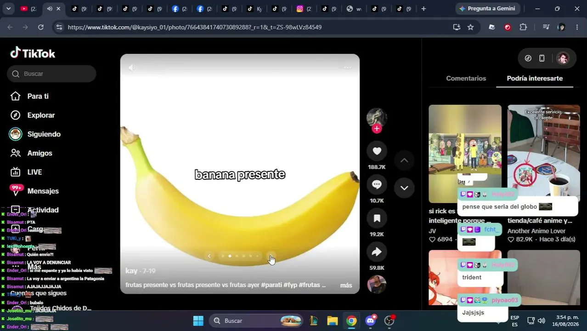
Task: Open a new browser tab
Action: pyautogui.click(x=423, y=9)
